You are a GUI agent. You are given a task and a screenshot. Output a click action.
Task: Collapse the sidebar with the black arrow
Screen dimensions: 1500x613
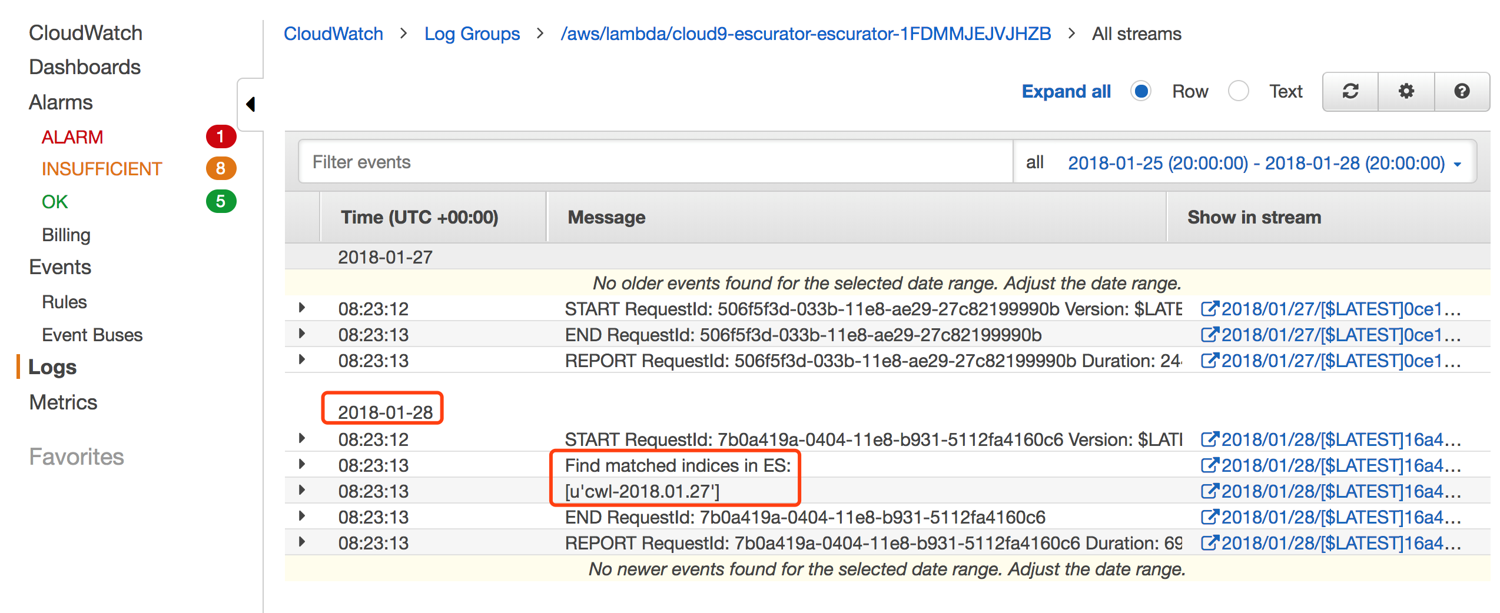[251, 104]
